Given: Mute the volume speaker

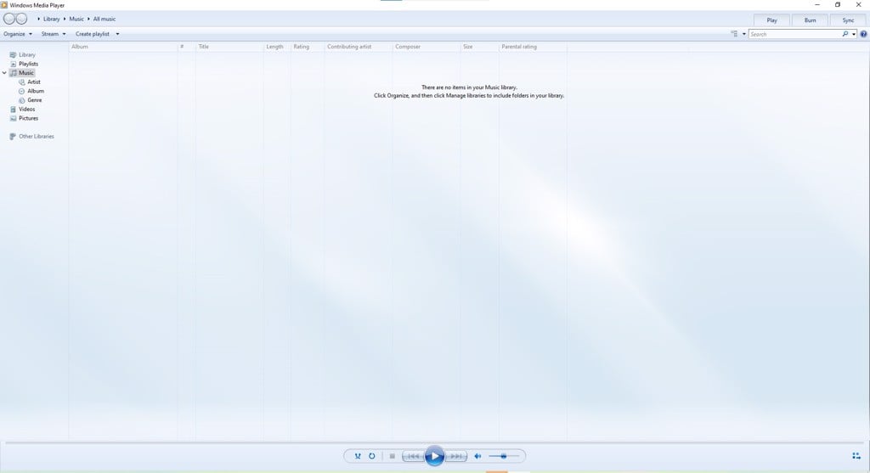Looking at the screenshot, I should click(x=477, y=456).
